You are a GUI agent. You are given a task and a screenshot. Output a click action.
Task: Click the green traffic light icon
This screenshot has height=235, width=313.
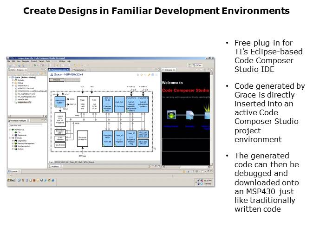click(x=171, y=115)
